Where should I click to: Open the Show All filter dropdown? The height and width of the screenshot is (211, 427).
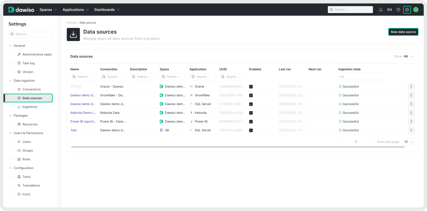[x=404, y=56]
